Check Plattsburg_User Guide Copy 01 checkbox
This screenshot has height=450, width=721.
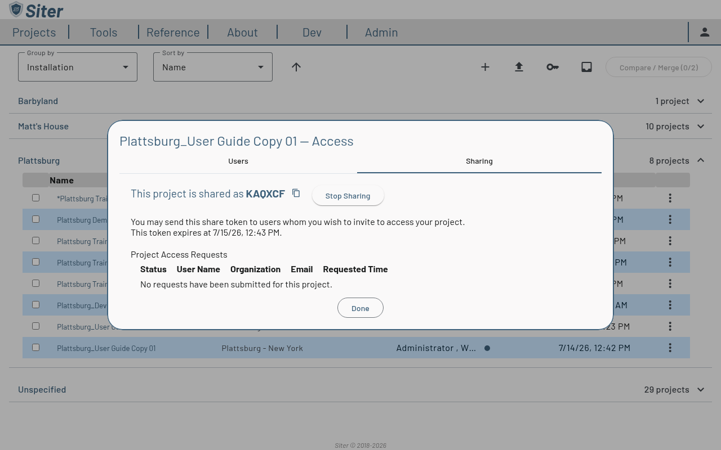(x=35, y=348)
